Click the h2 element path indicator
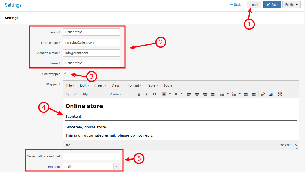 click(68, 145)
